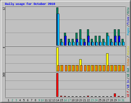
Task: Select green day label '23'
Action: tap(92, 100)
